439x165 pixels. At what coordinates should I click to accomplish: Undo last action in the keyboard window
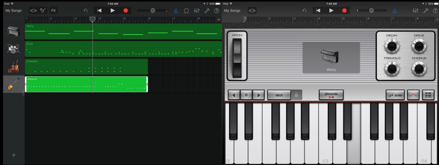click(304, 11)
